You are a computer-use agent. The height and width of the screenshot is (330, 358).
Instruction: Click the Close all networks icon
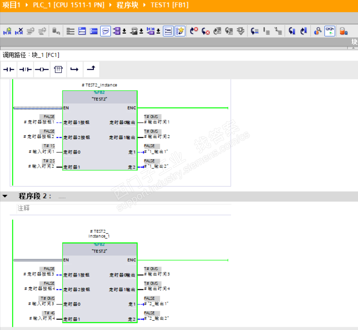(94, 31)
